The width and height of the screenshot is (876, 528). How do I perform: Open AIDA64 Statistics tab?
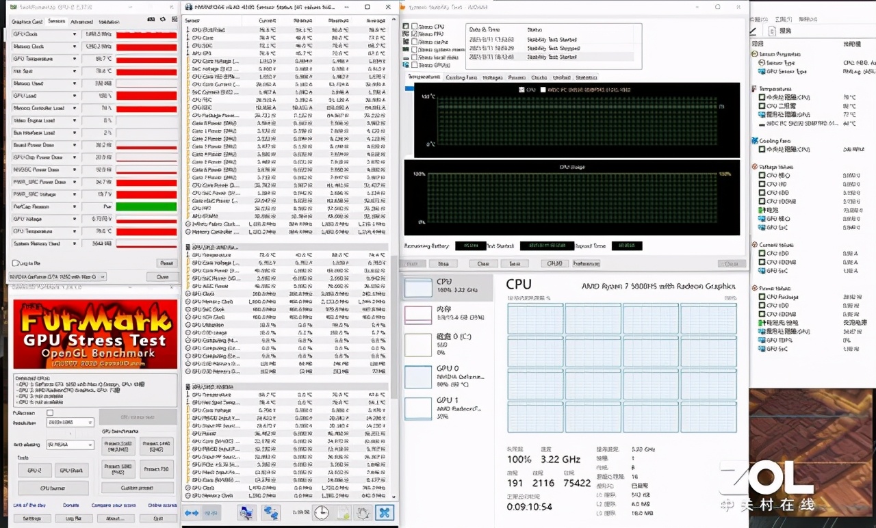click(586, 77)
